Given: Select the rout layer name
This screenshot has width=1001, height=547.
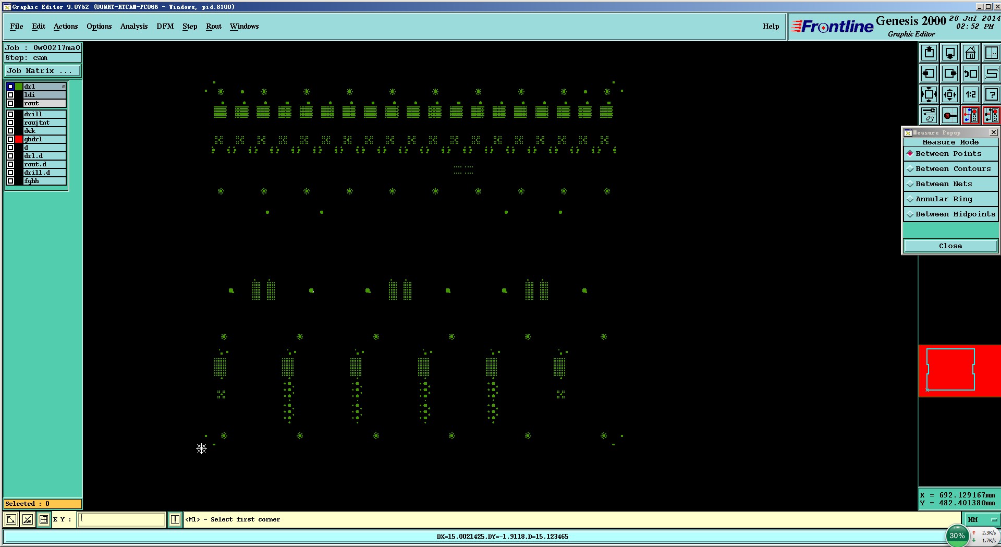Looking at the screenshot, I should point(44,103).
